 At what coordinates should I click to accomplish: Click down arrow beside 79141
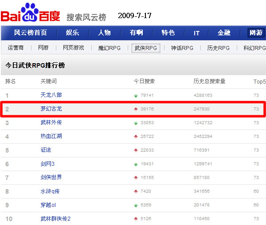[x=136, y=96]
